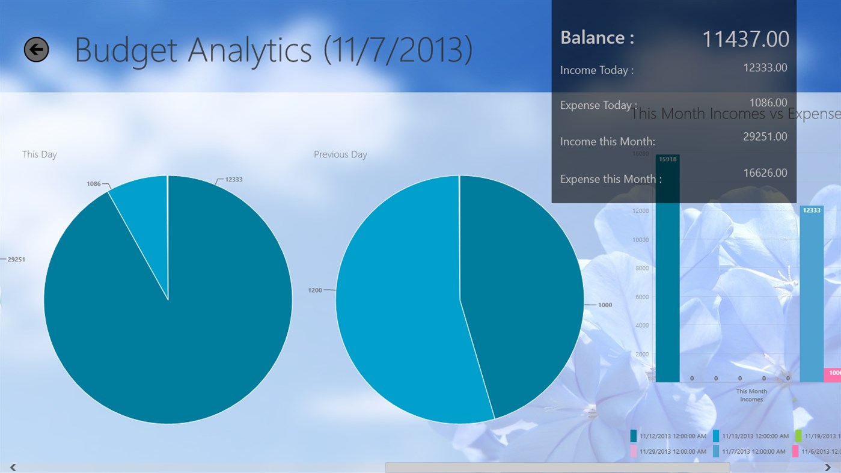The width and height of the screenshot is (841, 473).
Task: Click the hot pink 11/6/2013 legend square
Action: click(x=795, y=451)
